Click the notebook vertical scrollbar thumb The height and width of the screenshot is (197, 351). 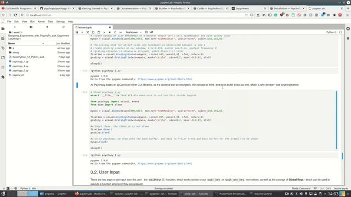(342, 156)
